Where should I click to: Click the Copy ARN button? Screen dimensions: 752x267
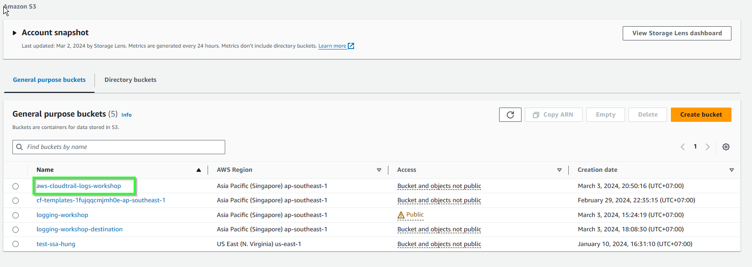coord(554,115)
